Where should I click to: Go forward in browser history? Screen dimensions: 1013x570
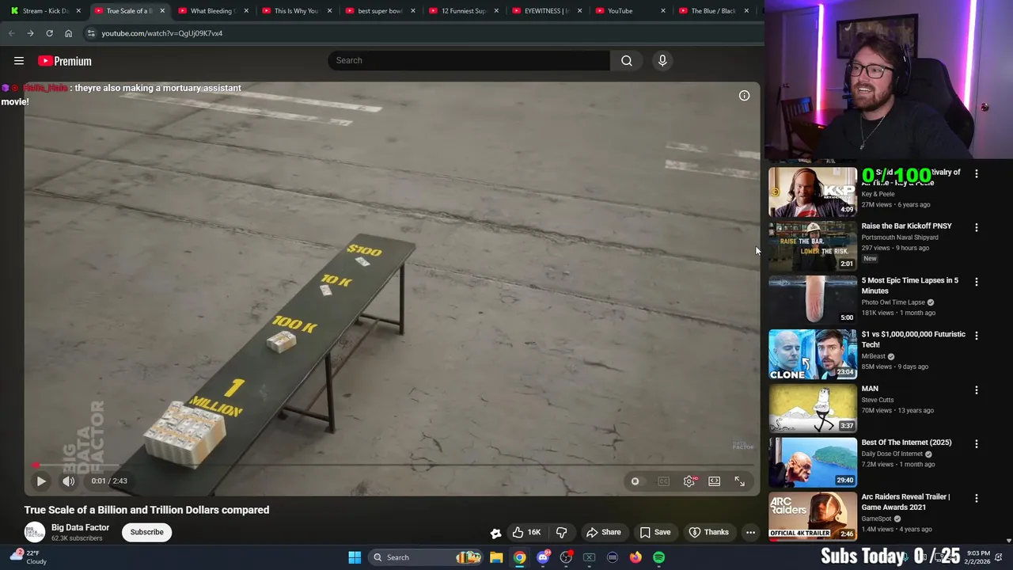[30, 33]
